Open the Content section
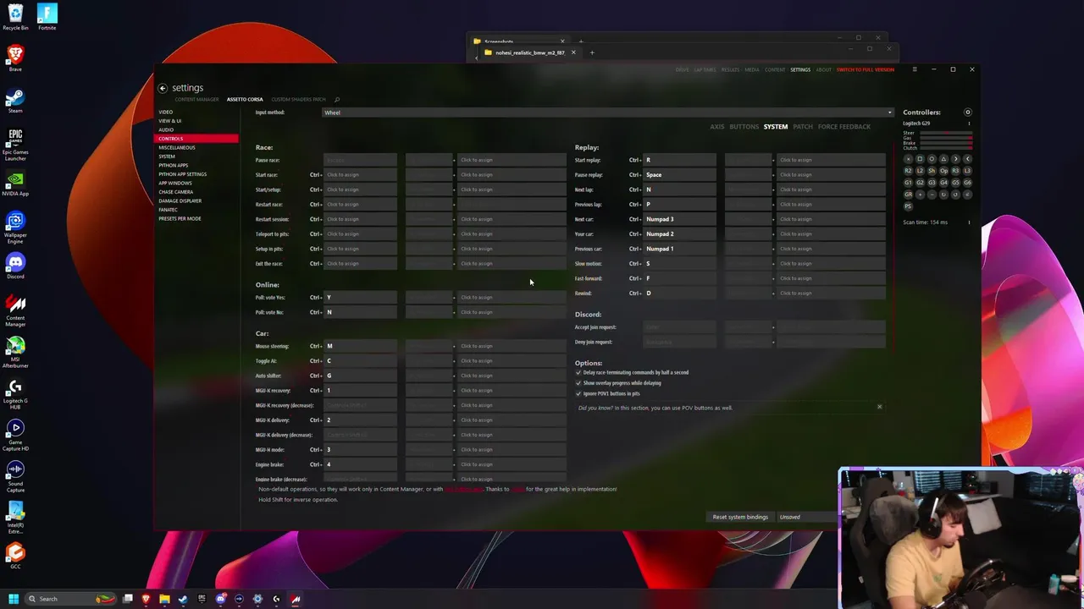Screen dimensions: 1084x609 click(x=775, y=69)
